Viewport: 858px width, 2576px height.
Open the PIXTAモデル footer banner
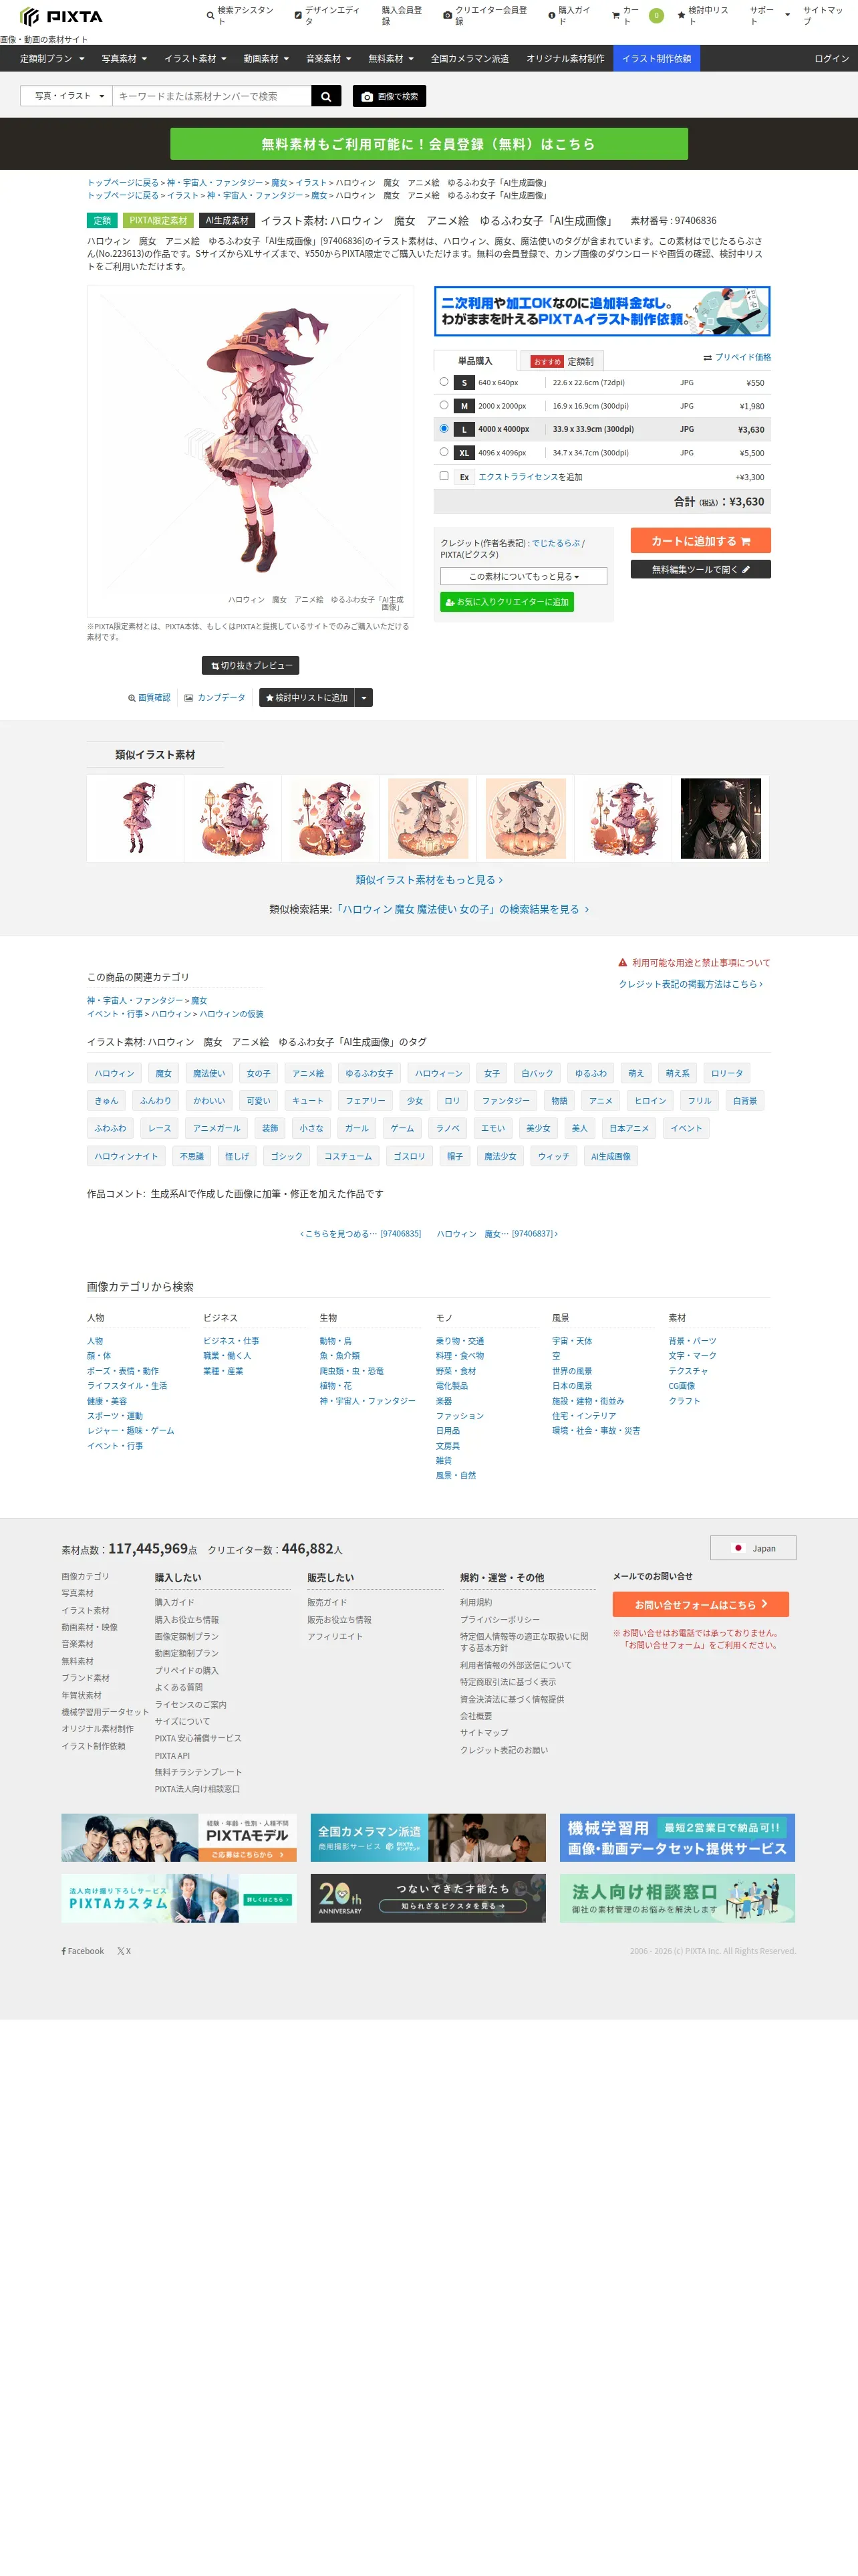click(179, 1838)
